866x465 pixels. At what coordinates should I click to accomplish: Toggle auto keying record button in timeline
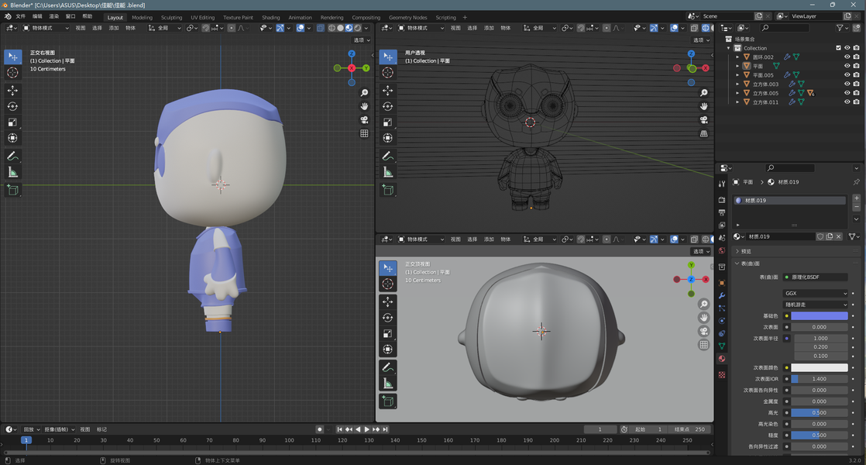pos(319,429)
